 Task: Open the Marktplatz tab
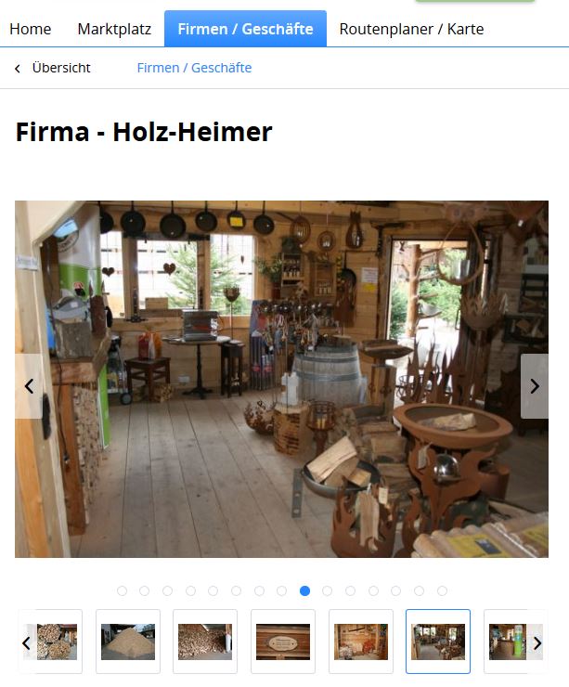click(x=114, y=29)
